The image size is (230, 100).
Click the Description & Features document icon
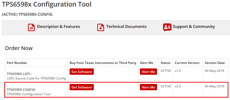[x=31, y=27]
